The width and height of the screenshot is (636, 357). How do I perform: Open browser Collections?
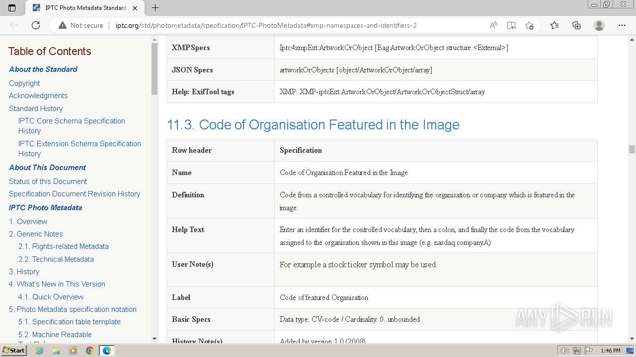pos(576,25)
